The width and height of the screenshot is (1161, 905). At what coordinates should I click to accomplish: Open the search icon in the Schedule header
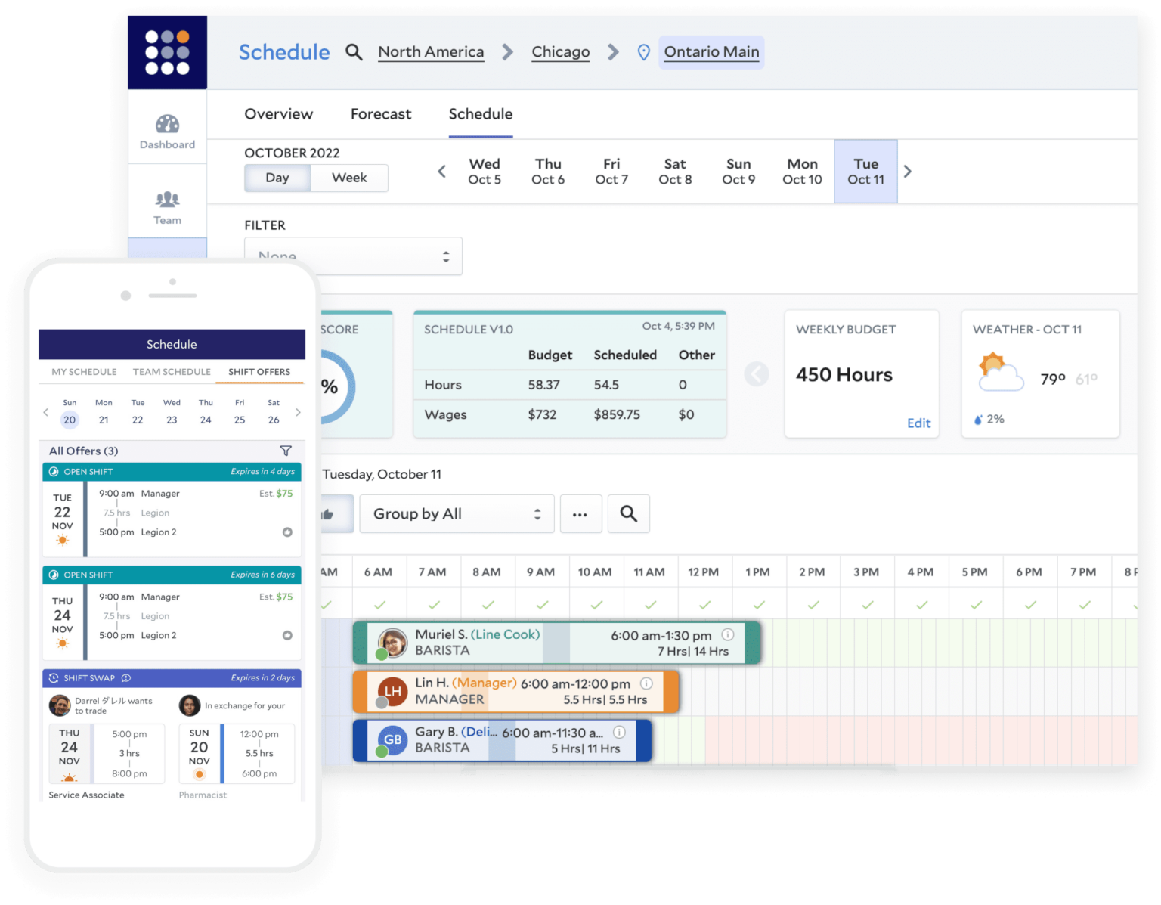point(354,52)
